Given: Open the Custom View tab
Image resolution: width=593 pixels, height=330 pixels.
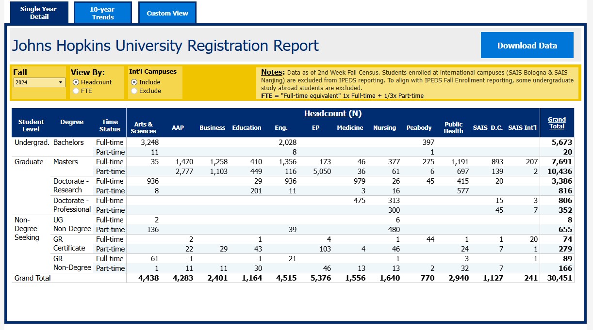Looking at the screenshot, I should pyautogui.click(x=167, y=13).
